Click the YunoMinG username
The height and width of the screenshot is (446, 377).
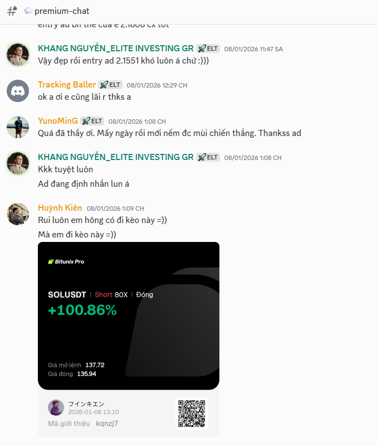point(58,120)
